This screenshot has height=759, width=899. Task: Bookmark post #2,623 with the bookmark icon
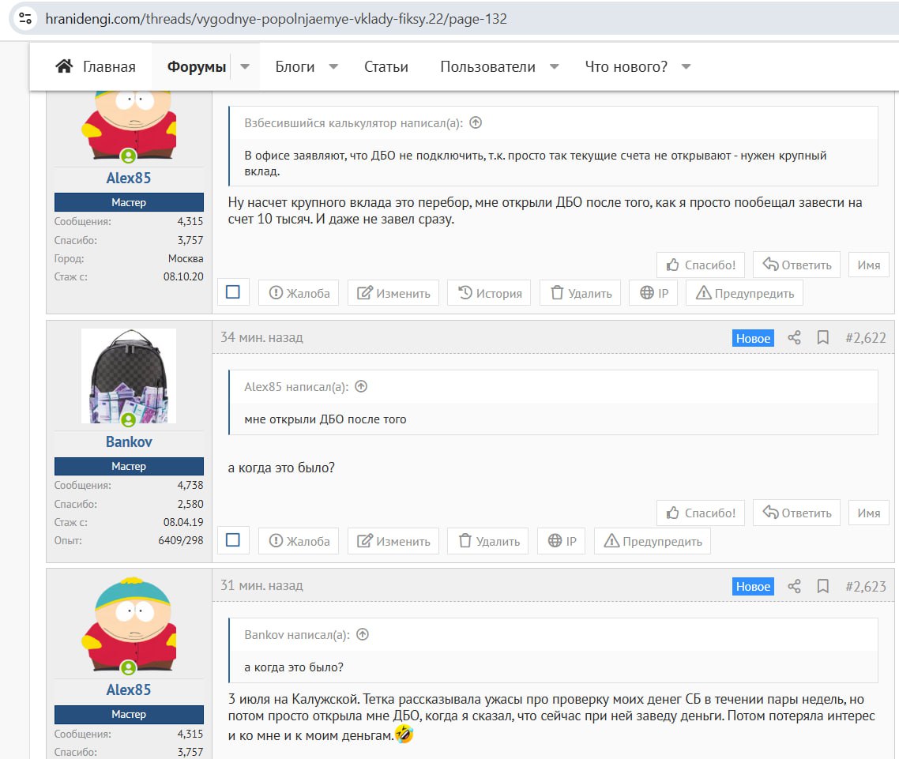pos(822,586)
